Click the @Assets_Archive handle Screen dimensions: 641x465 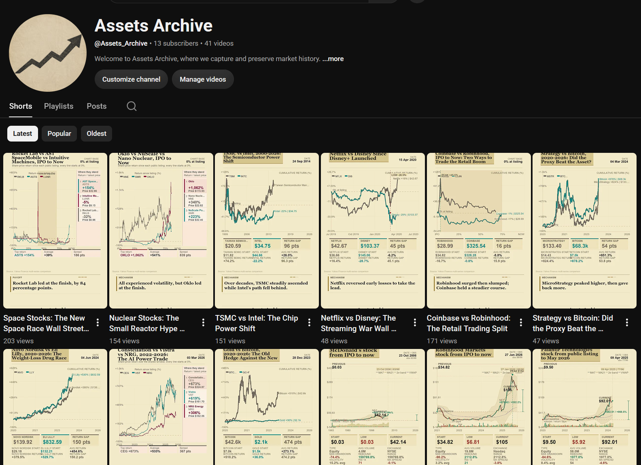tap(121, 43)
